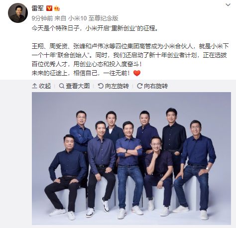Click the clockwise rotate icon
Screen dimensions: 236x228
point(139,86)
